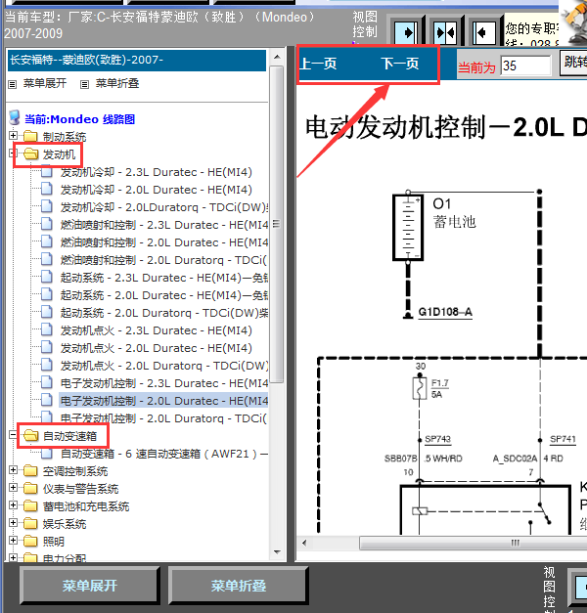Click the 上一页 previous page link
The width and height of the screenshot is (587, 613).
(x=319, y=64)
